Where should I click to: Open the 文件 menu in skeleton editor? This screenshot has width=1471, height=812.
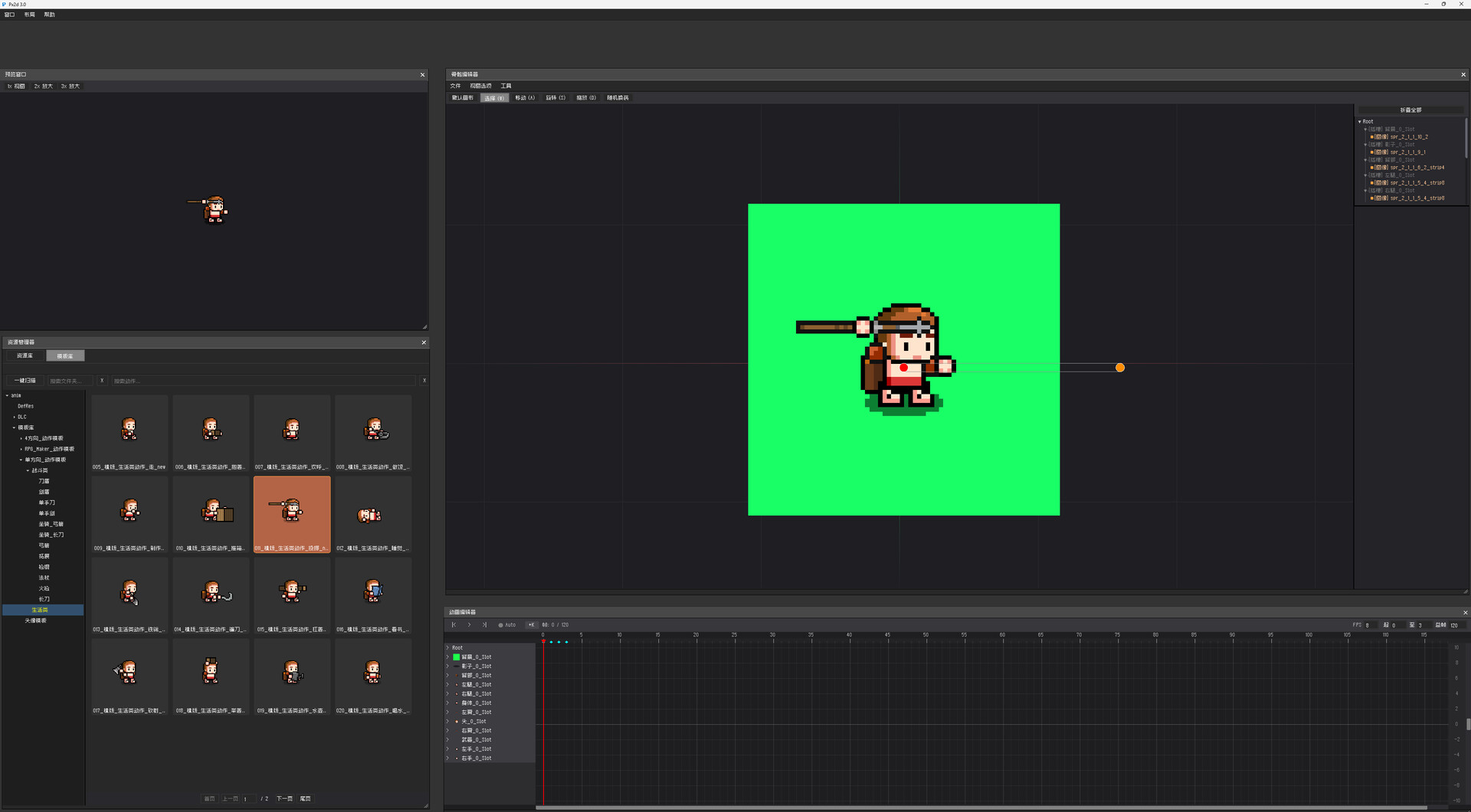pos(456,86)
